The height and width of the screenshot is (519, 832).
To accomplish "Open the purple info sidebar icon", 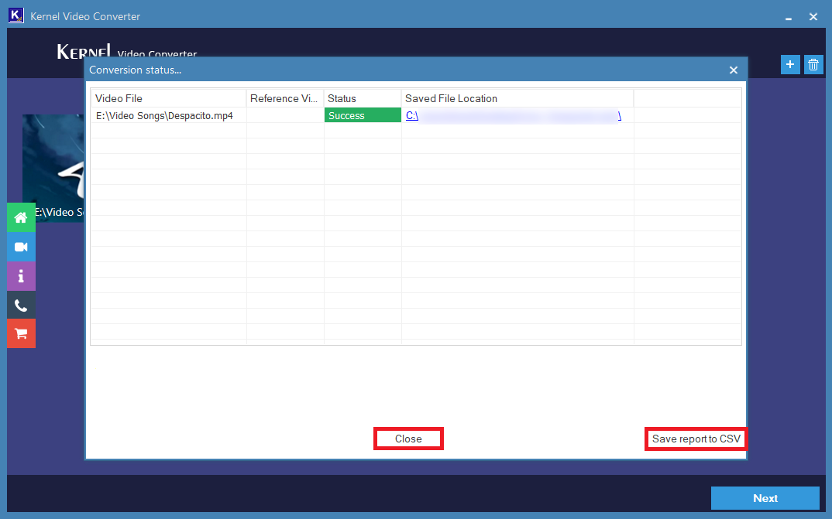I will 21,276.
